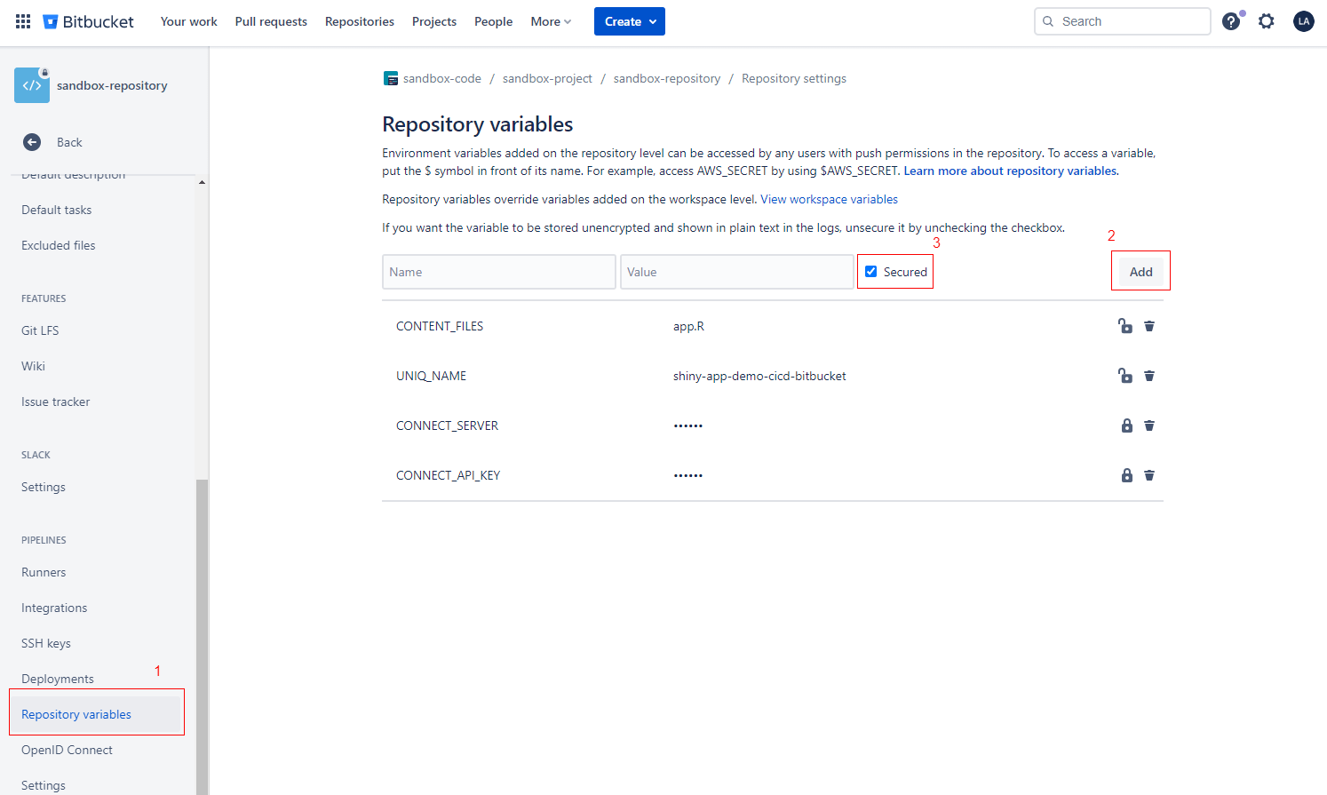
Task: Select Repository variables in the sidebar
Action: [x=76, y=713]
